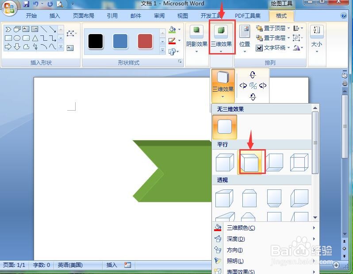Viewport: 353px width, 274px height.
Task: Click the 页面: 1/1 status bar entry
Action: pos(14,265)
